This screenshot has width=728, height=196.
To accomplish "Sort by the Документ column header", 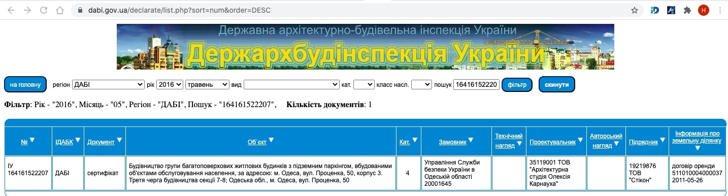I will [x=101, y=142].
